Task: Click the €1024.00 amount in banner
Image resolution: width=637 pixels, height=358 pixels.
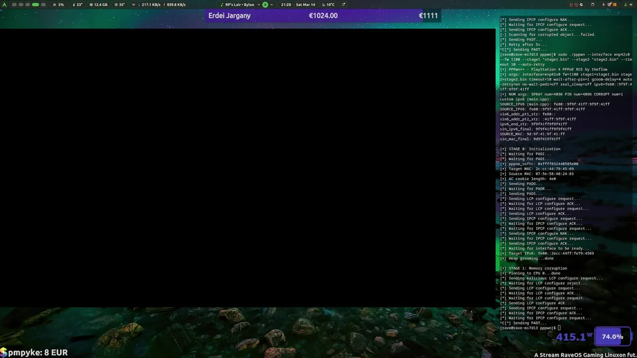Action: [323, 15]
